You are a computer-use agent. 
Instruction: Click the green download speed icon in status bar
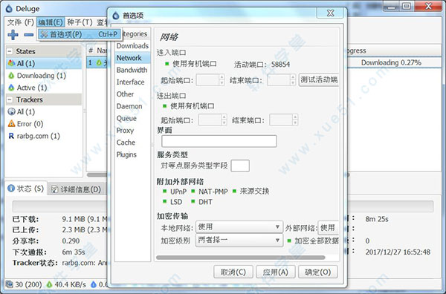pos(49,284)
